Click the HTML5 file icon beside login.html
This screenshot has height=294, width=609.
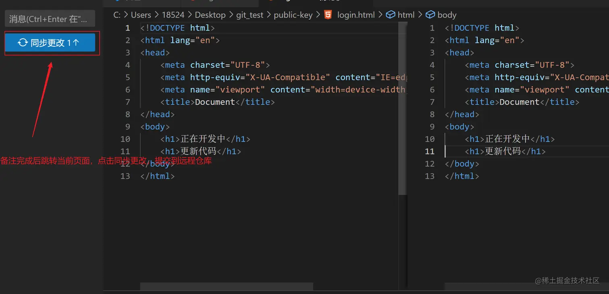328,15
